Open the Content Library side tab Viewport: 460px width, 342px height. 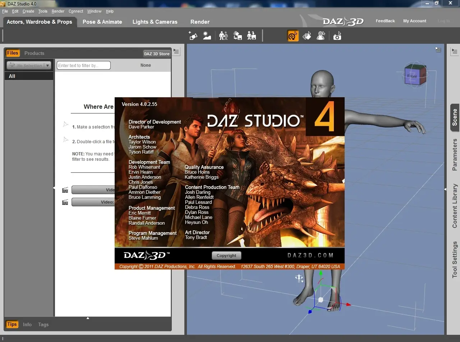(x=455, y=206)
